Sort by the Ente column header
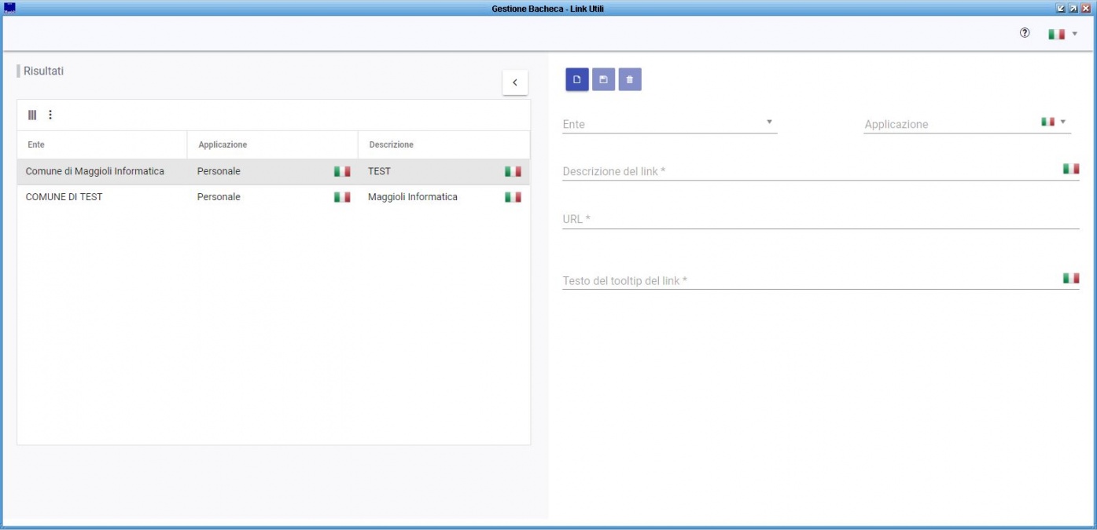 [x=101, y=144]
